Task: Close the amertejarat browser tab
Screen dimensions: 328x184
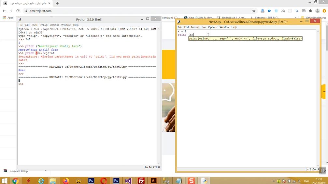Action: tap(50, 3)
